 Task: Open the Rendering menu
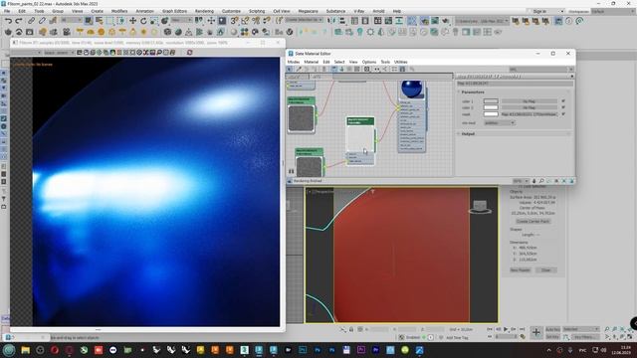click(204, 11)
